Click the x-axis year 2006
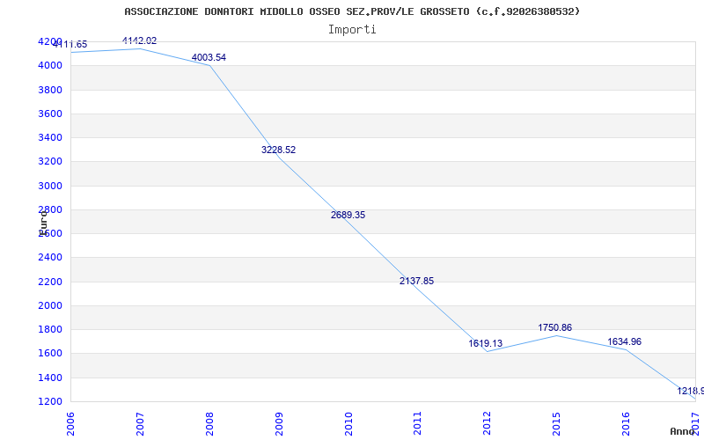Screen dimensions: 704x440 [x=70, y=424]
